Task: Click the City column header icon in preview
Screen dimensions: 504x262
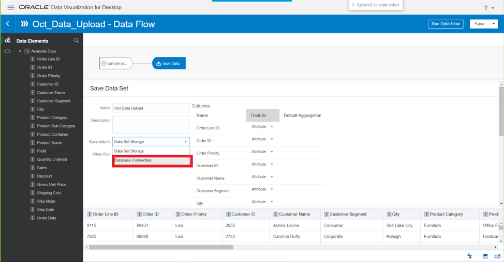Action: pyautogui.click(x=389, y=214)
